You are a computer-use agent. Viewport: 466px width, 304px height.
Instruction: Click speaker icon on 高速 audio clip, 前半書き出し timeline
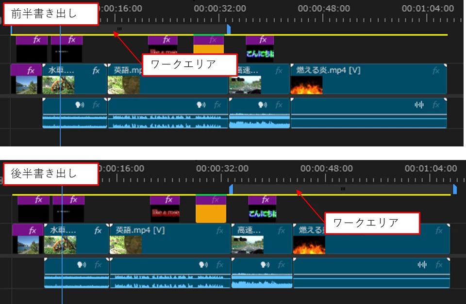(x=263, y=105)
